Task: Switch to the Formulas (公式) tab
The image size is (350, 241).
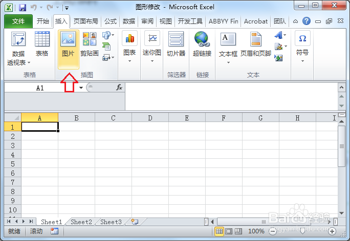Action: click(110, 21)
